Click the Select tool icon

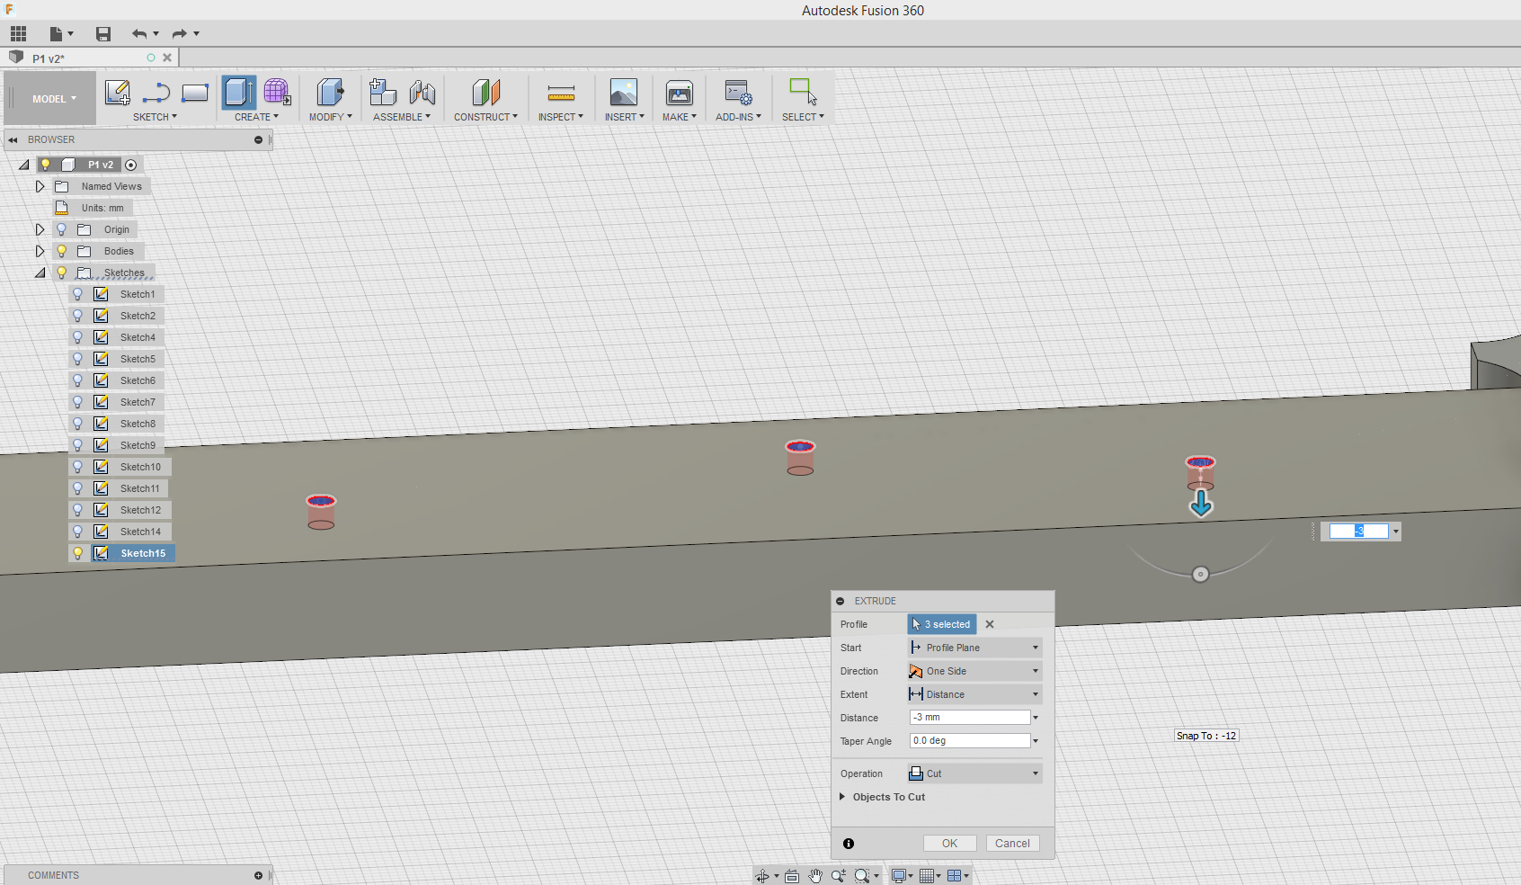[x=803, y=93]
